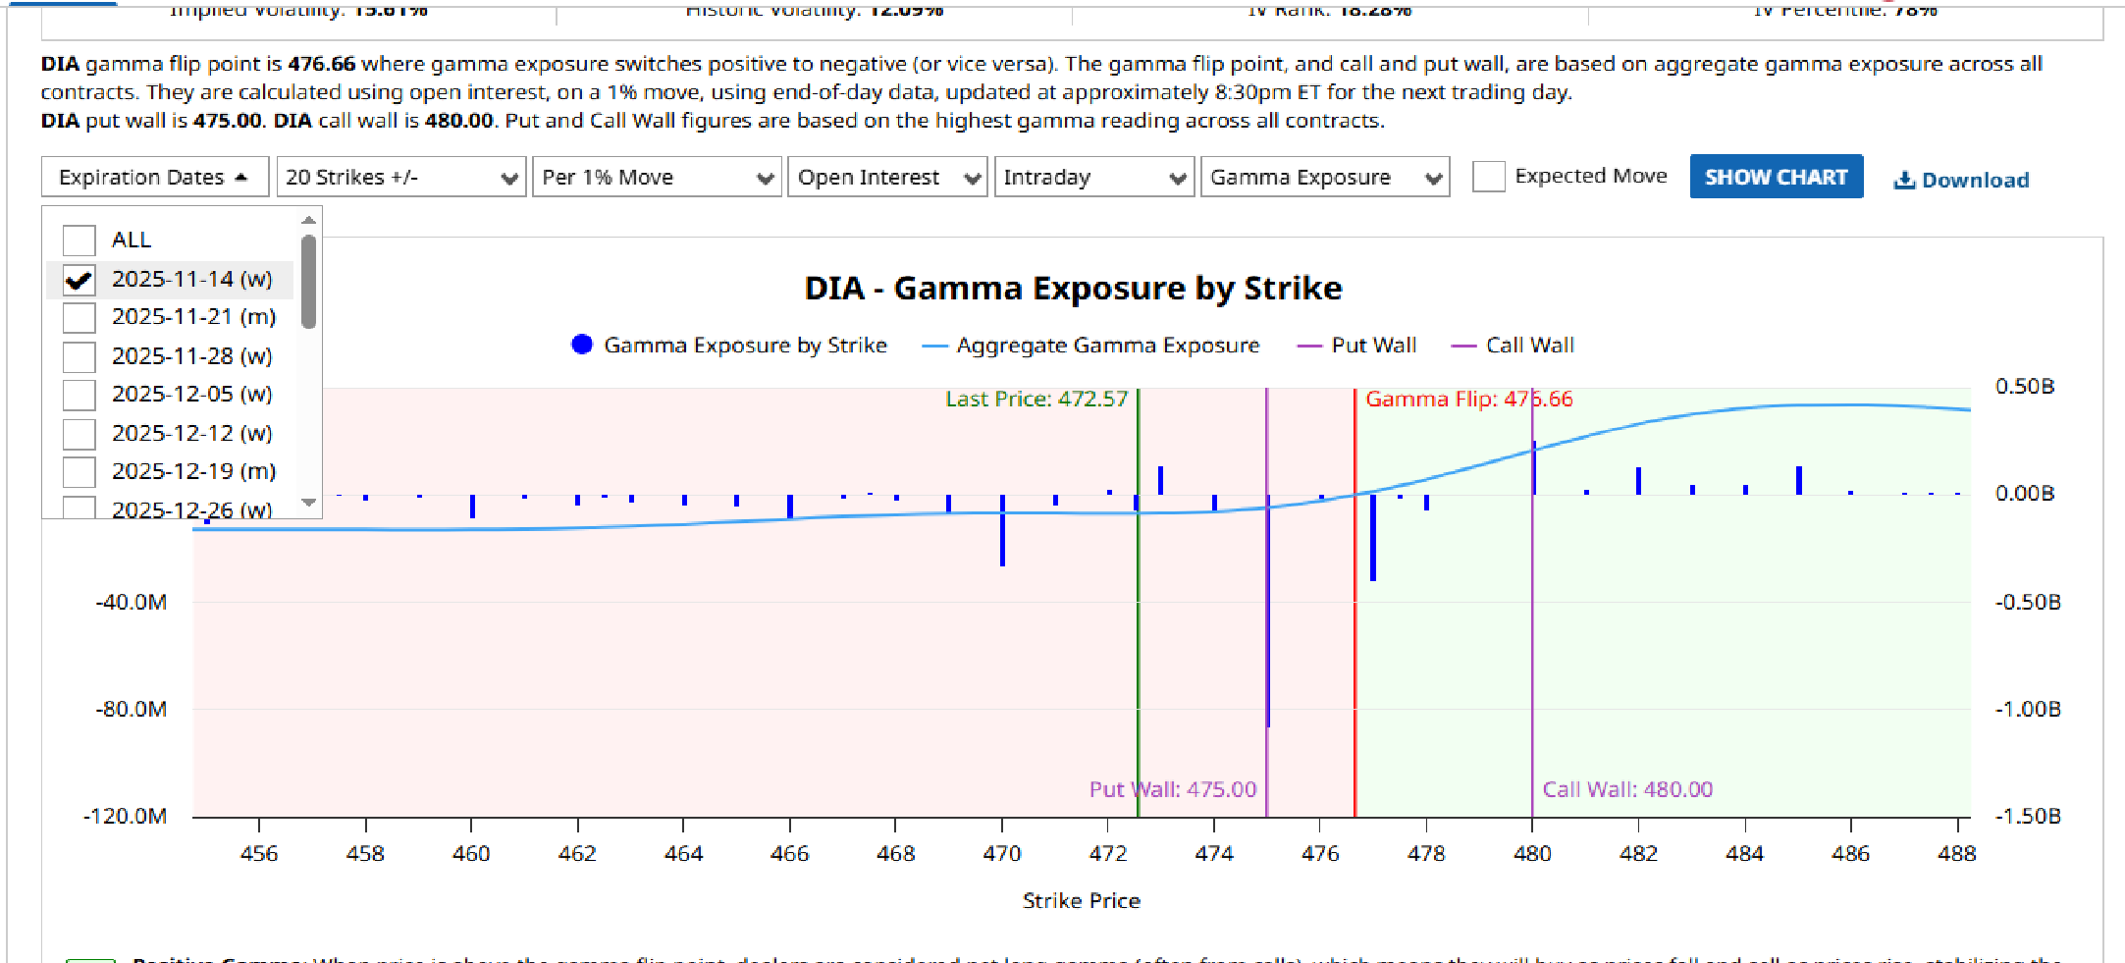Click the scroll up arrow in expiration list

pyautogui.click(x=309, y=221)
